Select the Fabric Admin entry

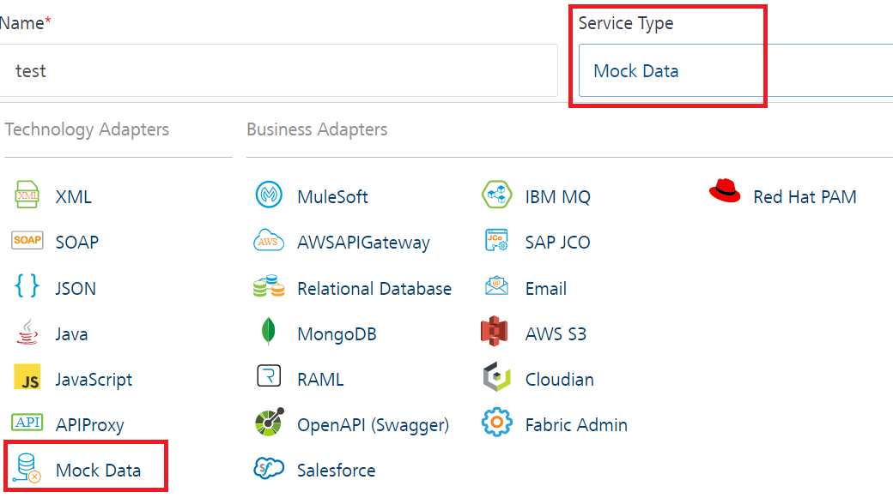point(576,425)
